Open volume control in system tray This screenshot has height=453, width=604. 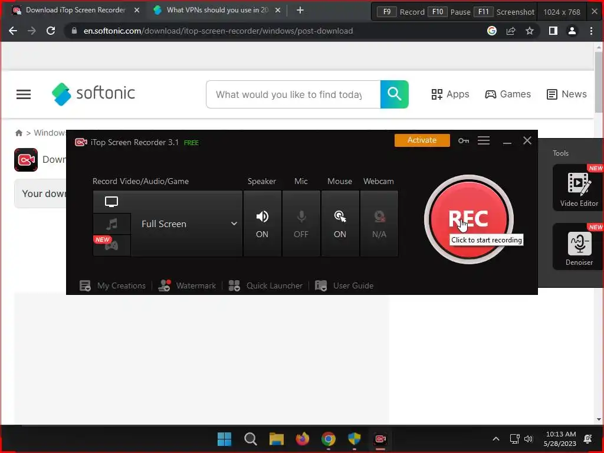pos(528,439)
